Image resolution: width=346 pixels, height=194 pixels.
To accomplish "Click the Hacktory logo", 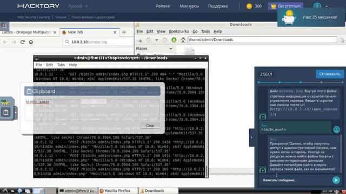I will point(38,6).
